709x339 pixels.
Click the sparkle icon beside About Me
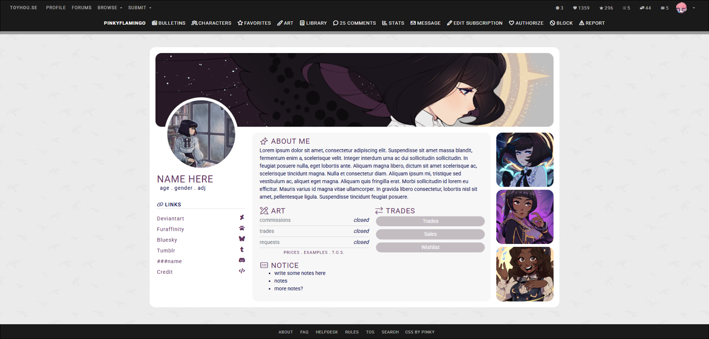(264, 141)
